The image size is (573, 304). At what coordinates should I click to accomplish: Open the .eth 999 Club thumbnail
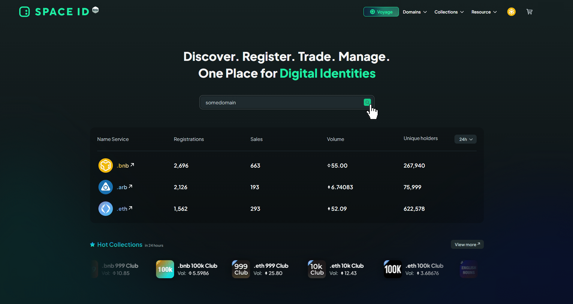pos(241,269)
